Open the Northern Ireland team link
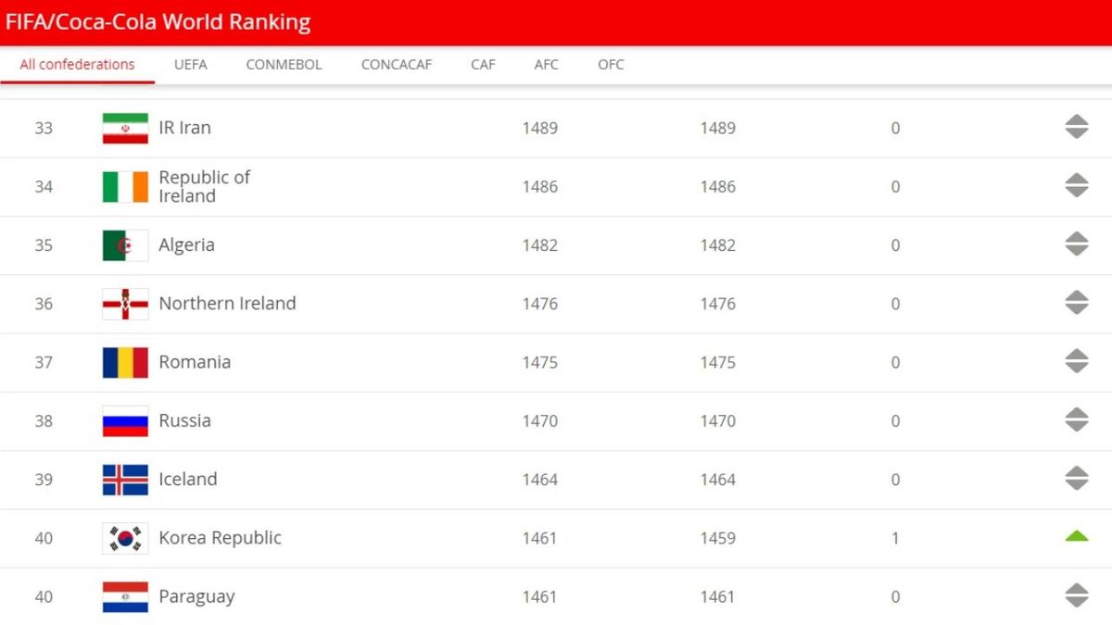 pos(227,303)
